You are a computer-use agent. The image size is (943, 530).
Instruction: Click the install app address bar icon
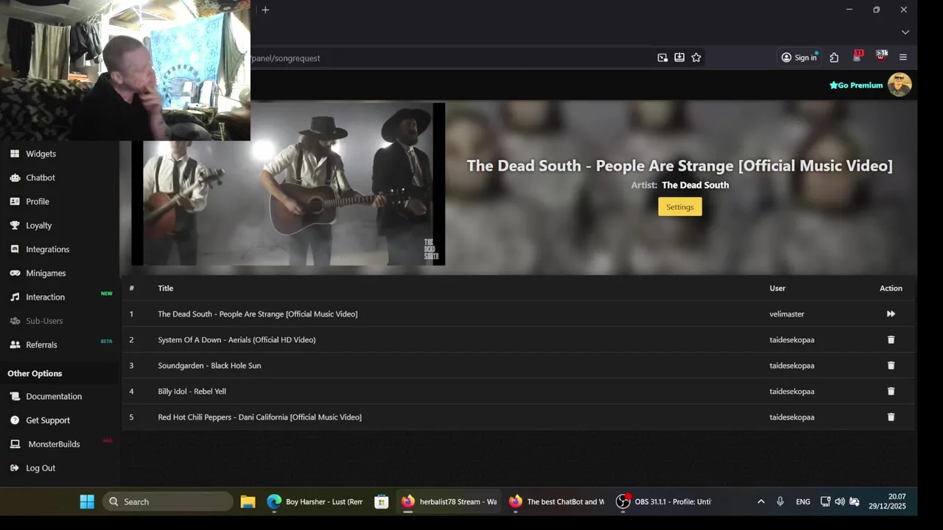[679, 57]
